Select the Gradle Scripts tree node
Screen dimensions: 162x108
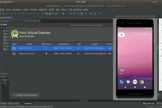[x=5, y=28]
